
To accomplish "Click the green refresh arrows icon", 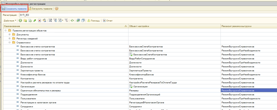I will [72, 21].
